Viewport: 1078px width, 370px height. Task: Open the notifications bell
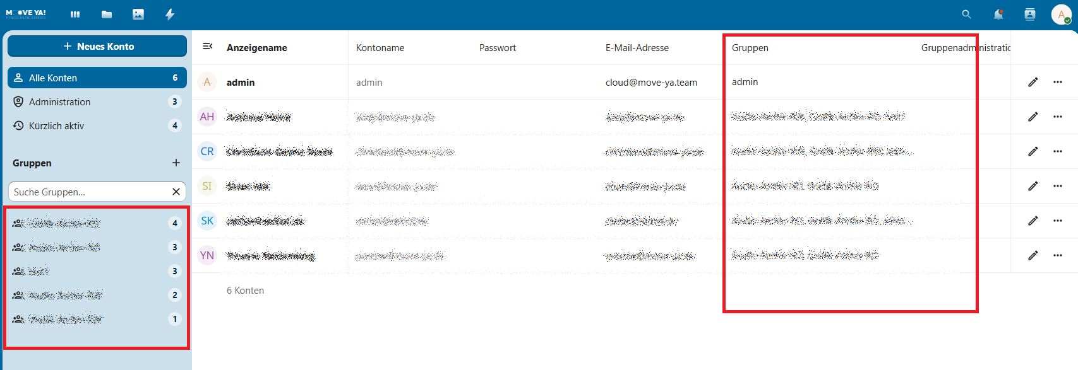(998, 14)
